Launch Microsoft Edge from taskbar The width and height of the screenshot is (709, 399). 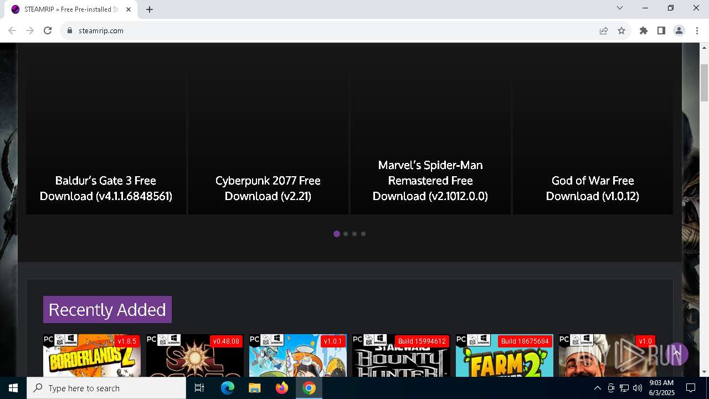(x=228, y=388)
